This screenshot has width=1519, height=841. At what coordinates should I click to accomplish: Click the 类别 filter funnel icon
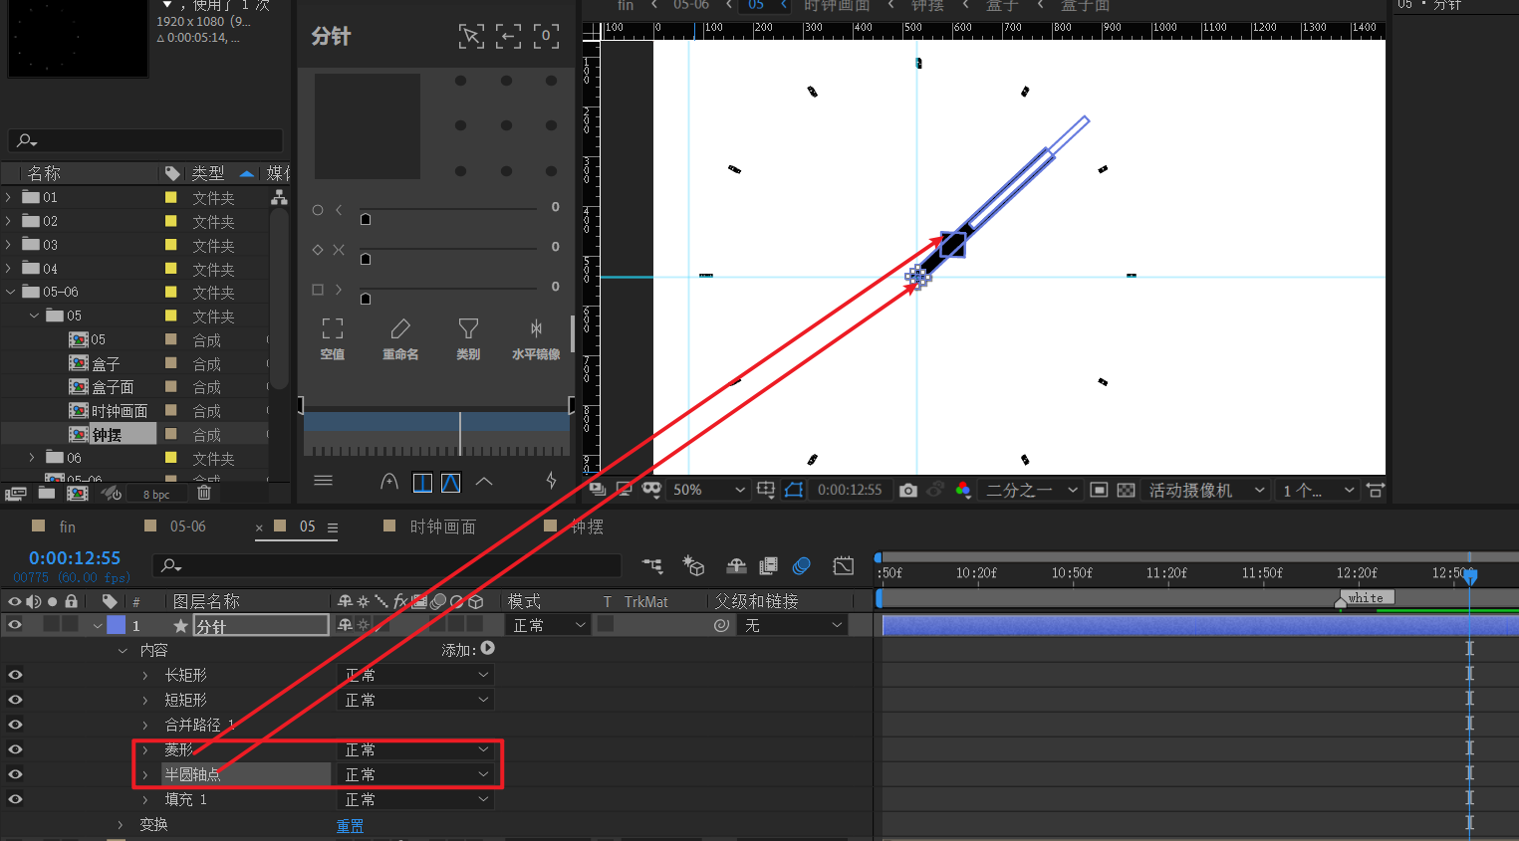(x=468, y=328)
